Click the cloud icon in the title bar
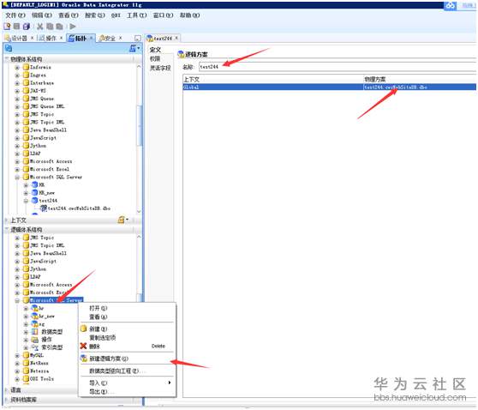The width and height of the screenshot is (478, 410). (451, 5)
